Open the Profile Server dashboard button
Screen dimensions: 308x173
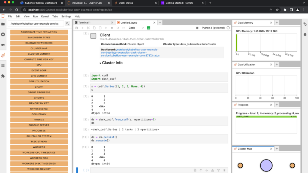[x=39, y=125]
